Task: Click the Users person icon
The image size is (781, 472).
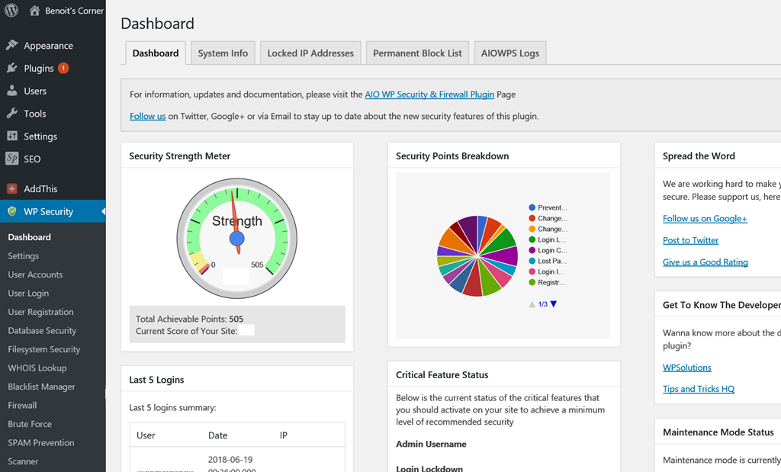Action: (x=12, y=91)
